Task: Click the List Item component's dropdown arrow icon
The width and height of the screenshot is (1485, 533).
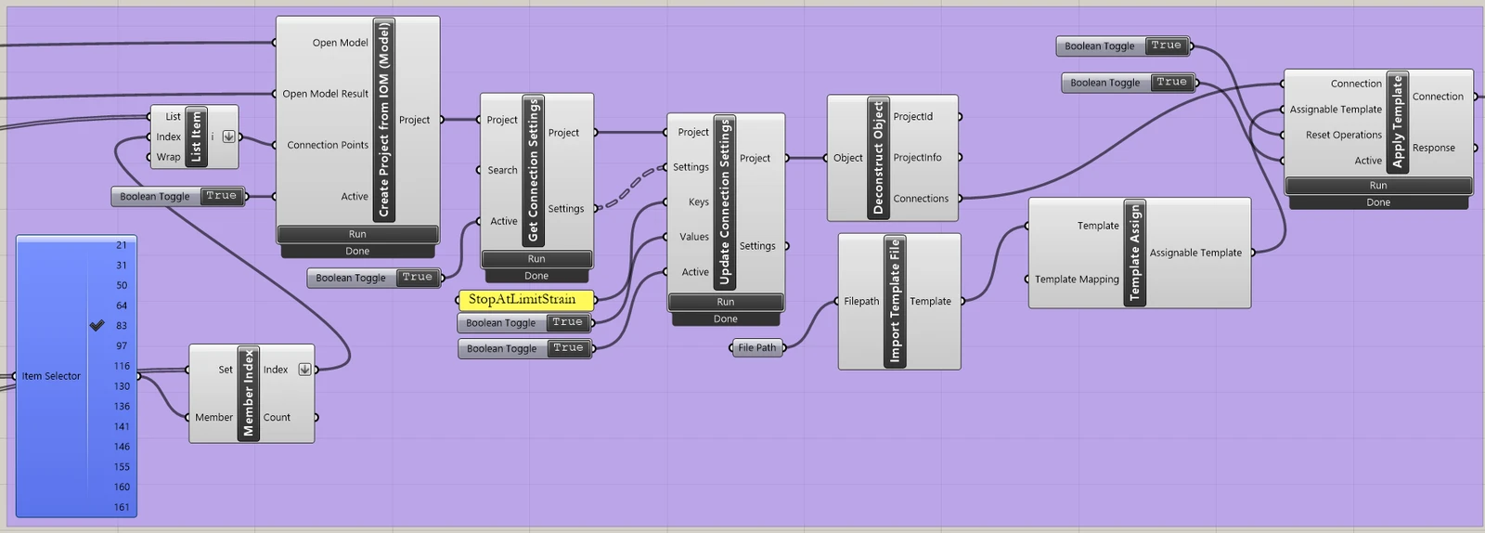Action: click(x=228, y=136)
